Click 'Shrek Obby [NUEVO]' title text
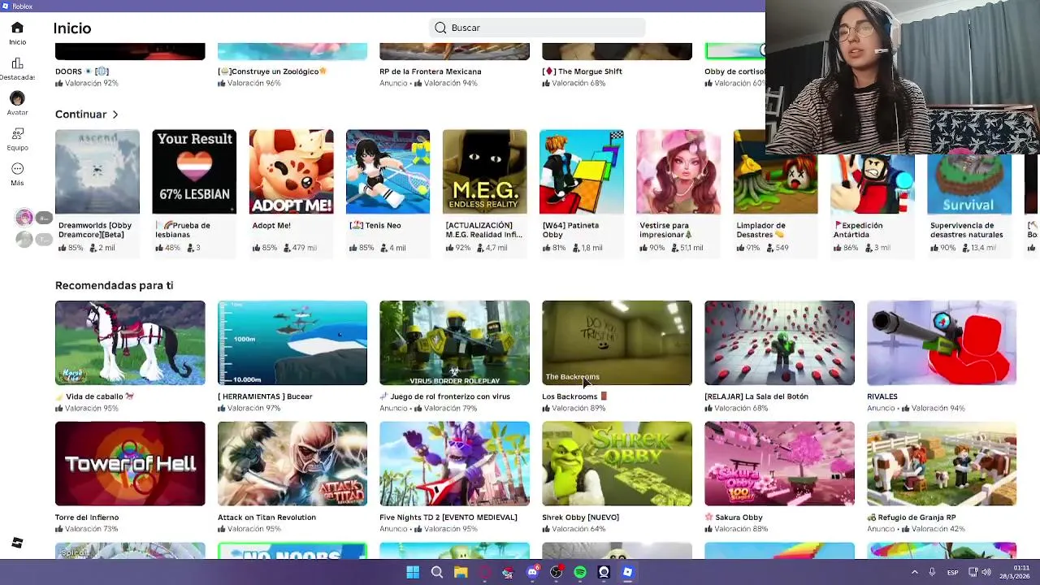This screenshot has width=1040, height=585. 581,518
